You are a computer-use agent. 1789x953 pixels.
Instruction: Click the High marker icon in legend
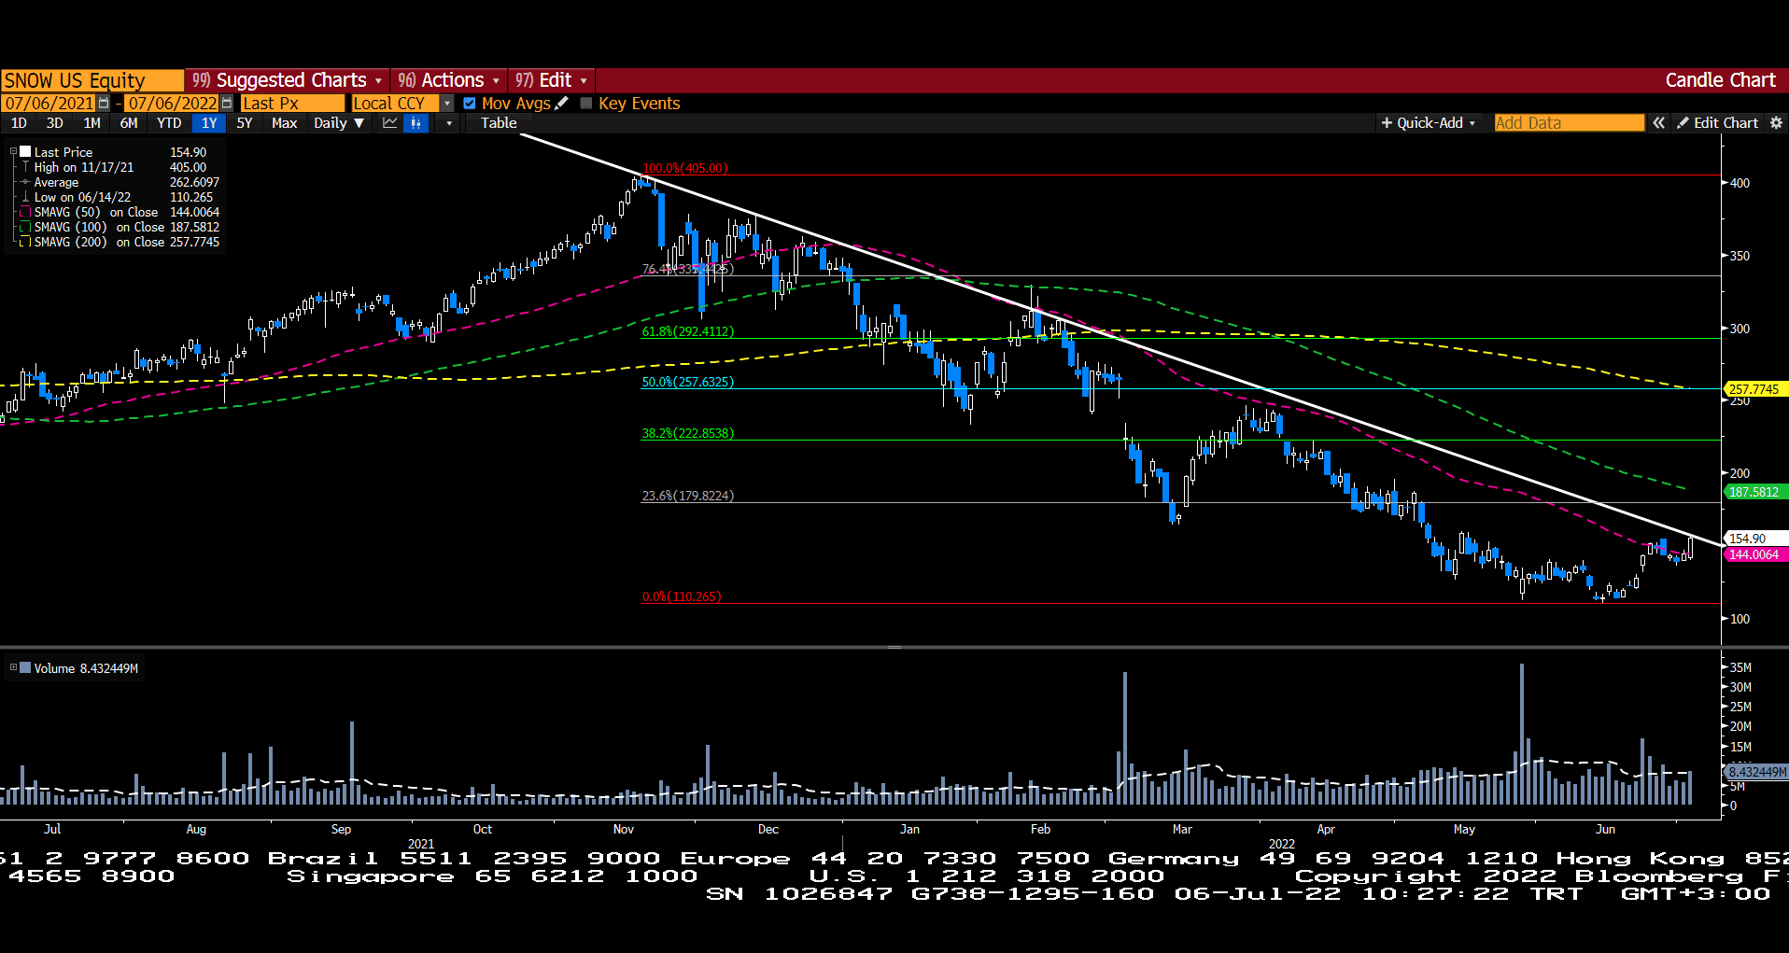pyautogui.click(x=25, y=167)
